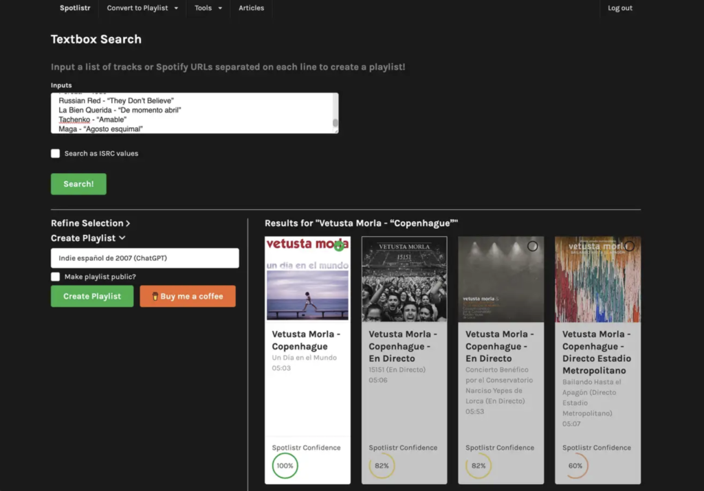Viewport: 704px width, 491px height.
Task: Click the 100% Spotlistr Confidence ring
Action: [285, 466]
